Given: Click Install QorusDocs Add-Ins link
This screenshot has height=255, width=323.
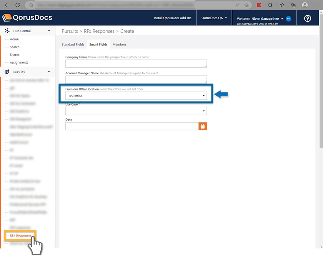Looking at the screenshot, I should 173,18.
